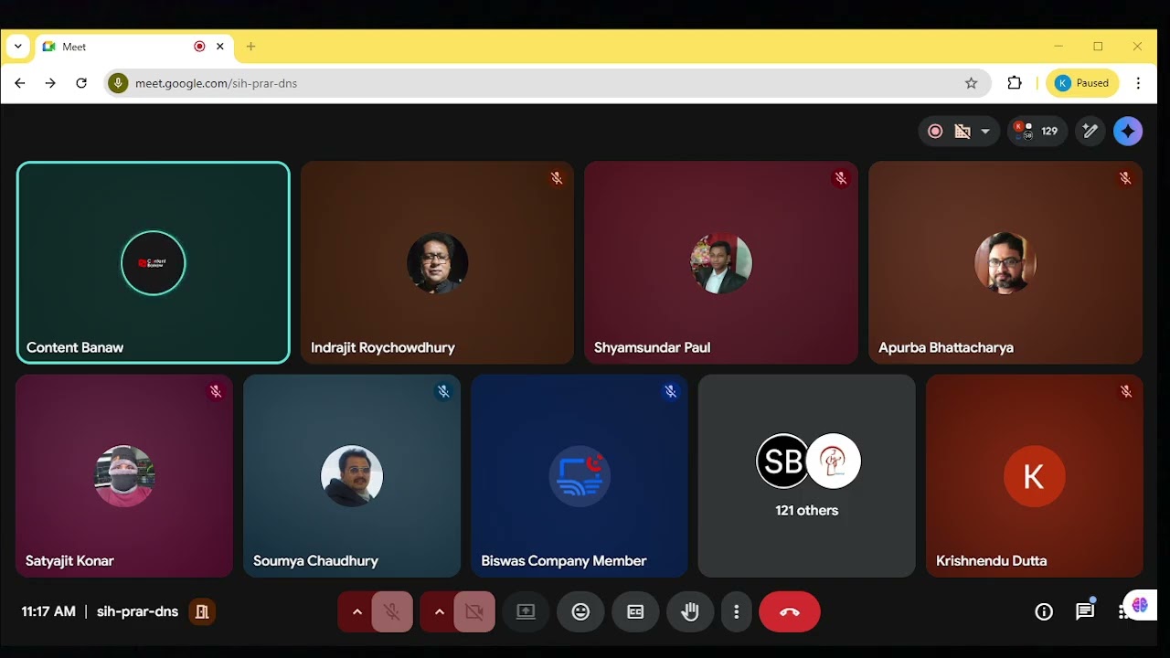The height and width of the screenshot is (658, 1170).
Task: Raise hand using the hand icon
Action: click(x=690, y=612)
